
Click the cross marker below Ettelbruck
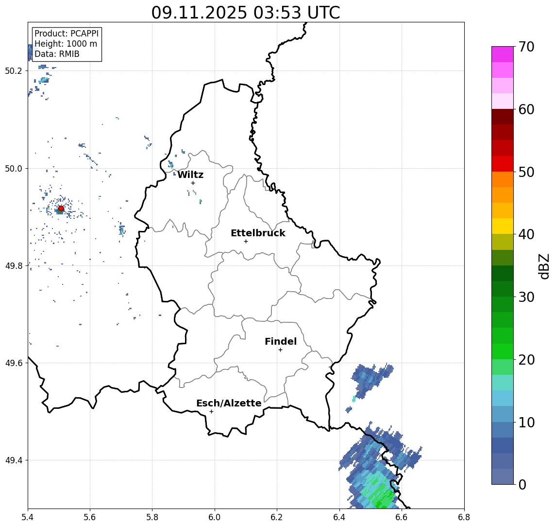246,242
